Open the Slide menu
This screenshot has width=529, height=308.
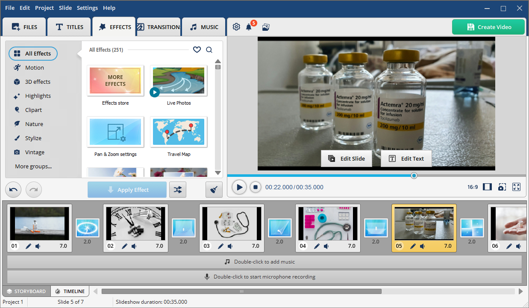(x=65, y=8)
